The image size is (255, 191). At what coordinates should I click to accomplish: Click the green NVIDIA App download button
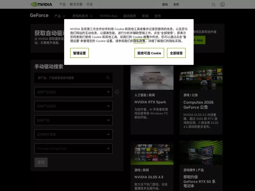pyautogui.click(x=200, y=40)
